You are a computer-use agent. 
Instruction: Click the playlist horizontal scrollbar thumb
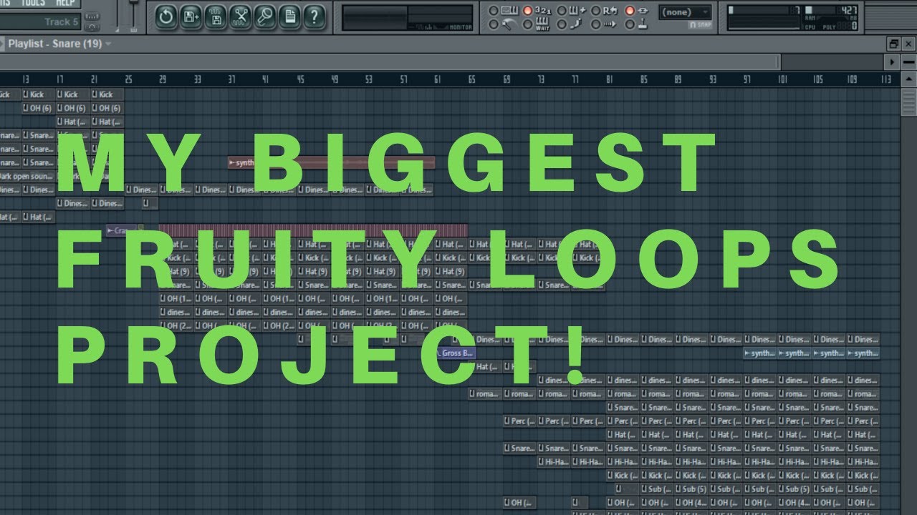point(390,62)
